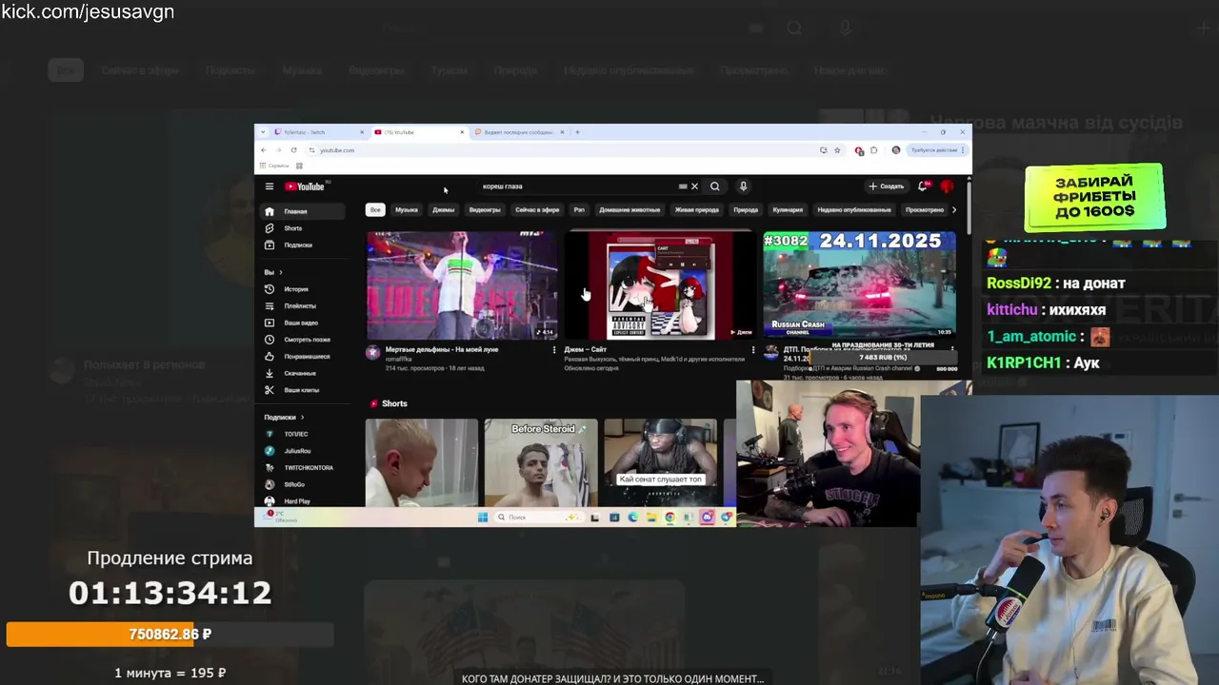
Task: Open options menu for Джем – Сайт
Action: (753, 350)
